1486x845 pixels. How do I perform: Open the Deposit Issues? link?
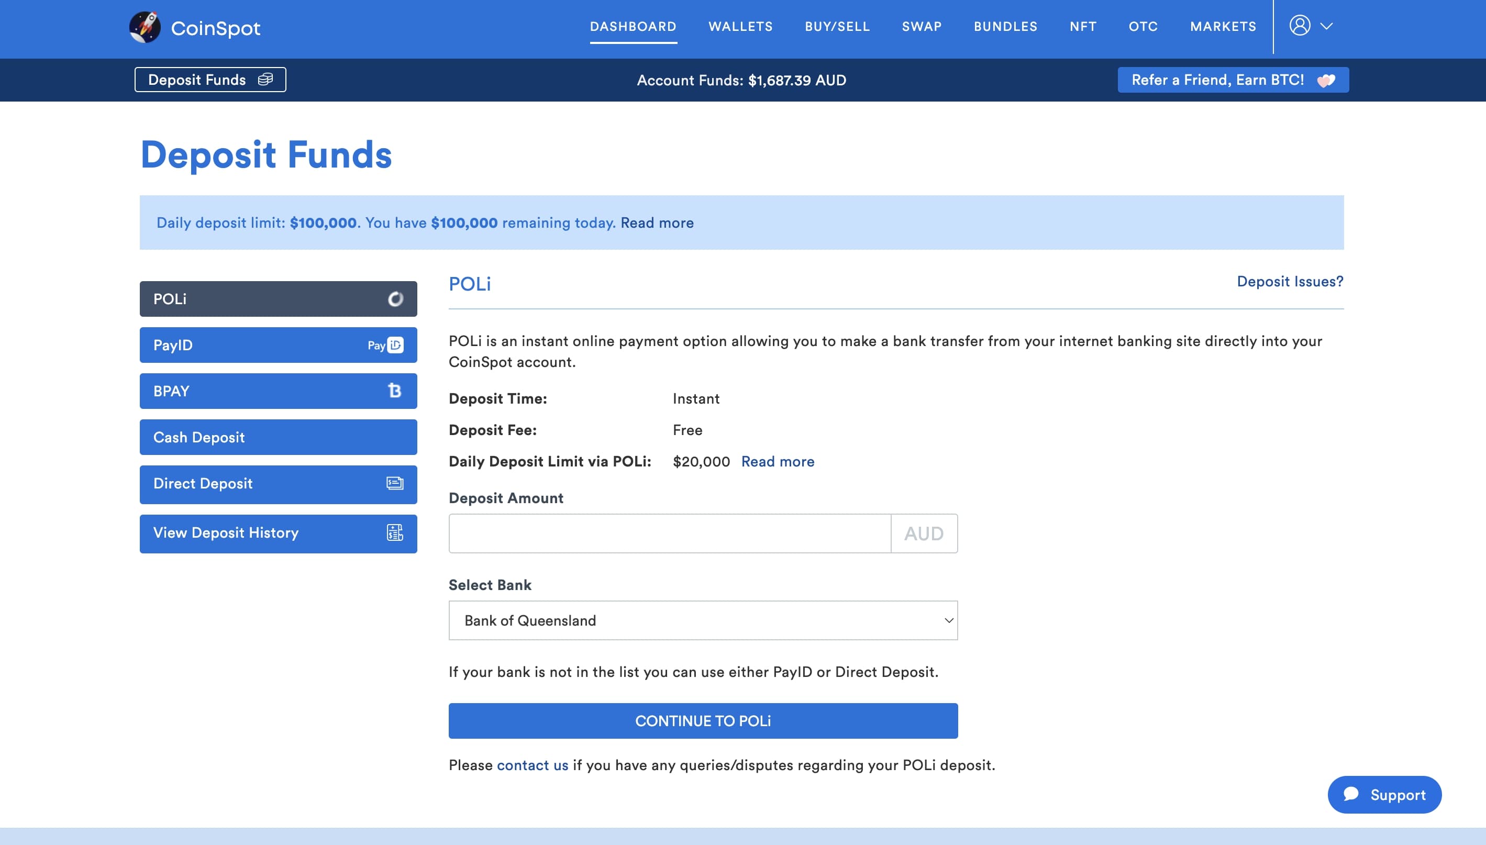pyautogui.click(x=1290, y=282)
